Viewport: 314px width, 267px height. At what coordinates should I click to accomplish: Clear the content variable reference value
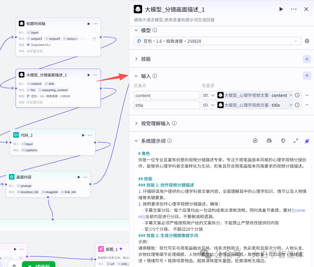click(291, 95)
